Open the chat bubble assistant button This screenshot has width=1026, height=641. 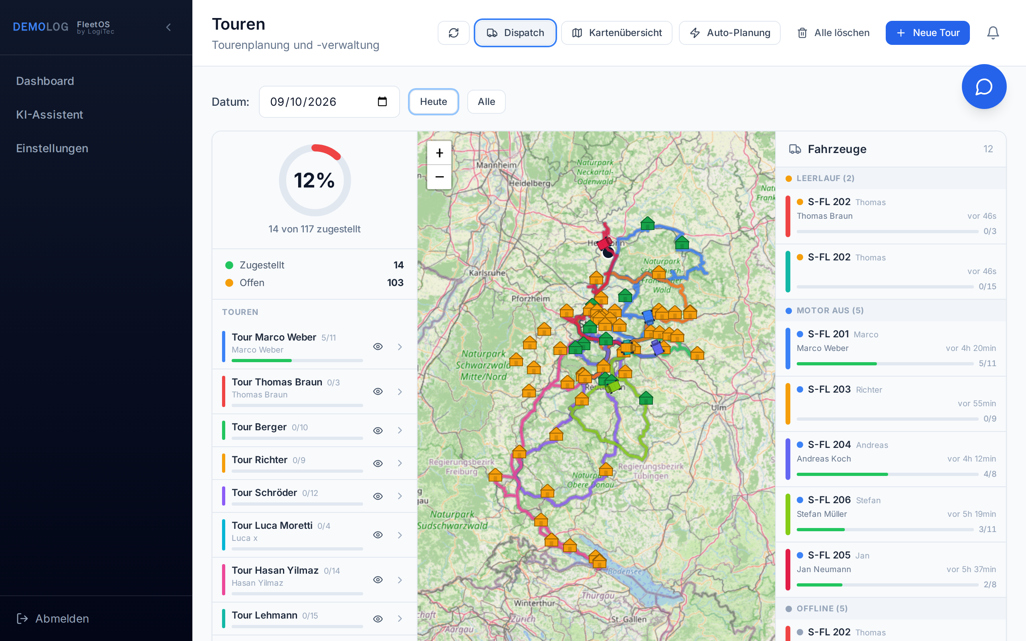[x=984, y=87]
